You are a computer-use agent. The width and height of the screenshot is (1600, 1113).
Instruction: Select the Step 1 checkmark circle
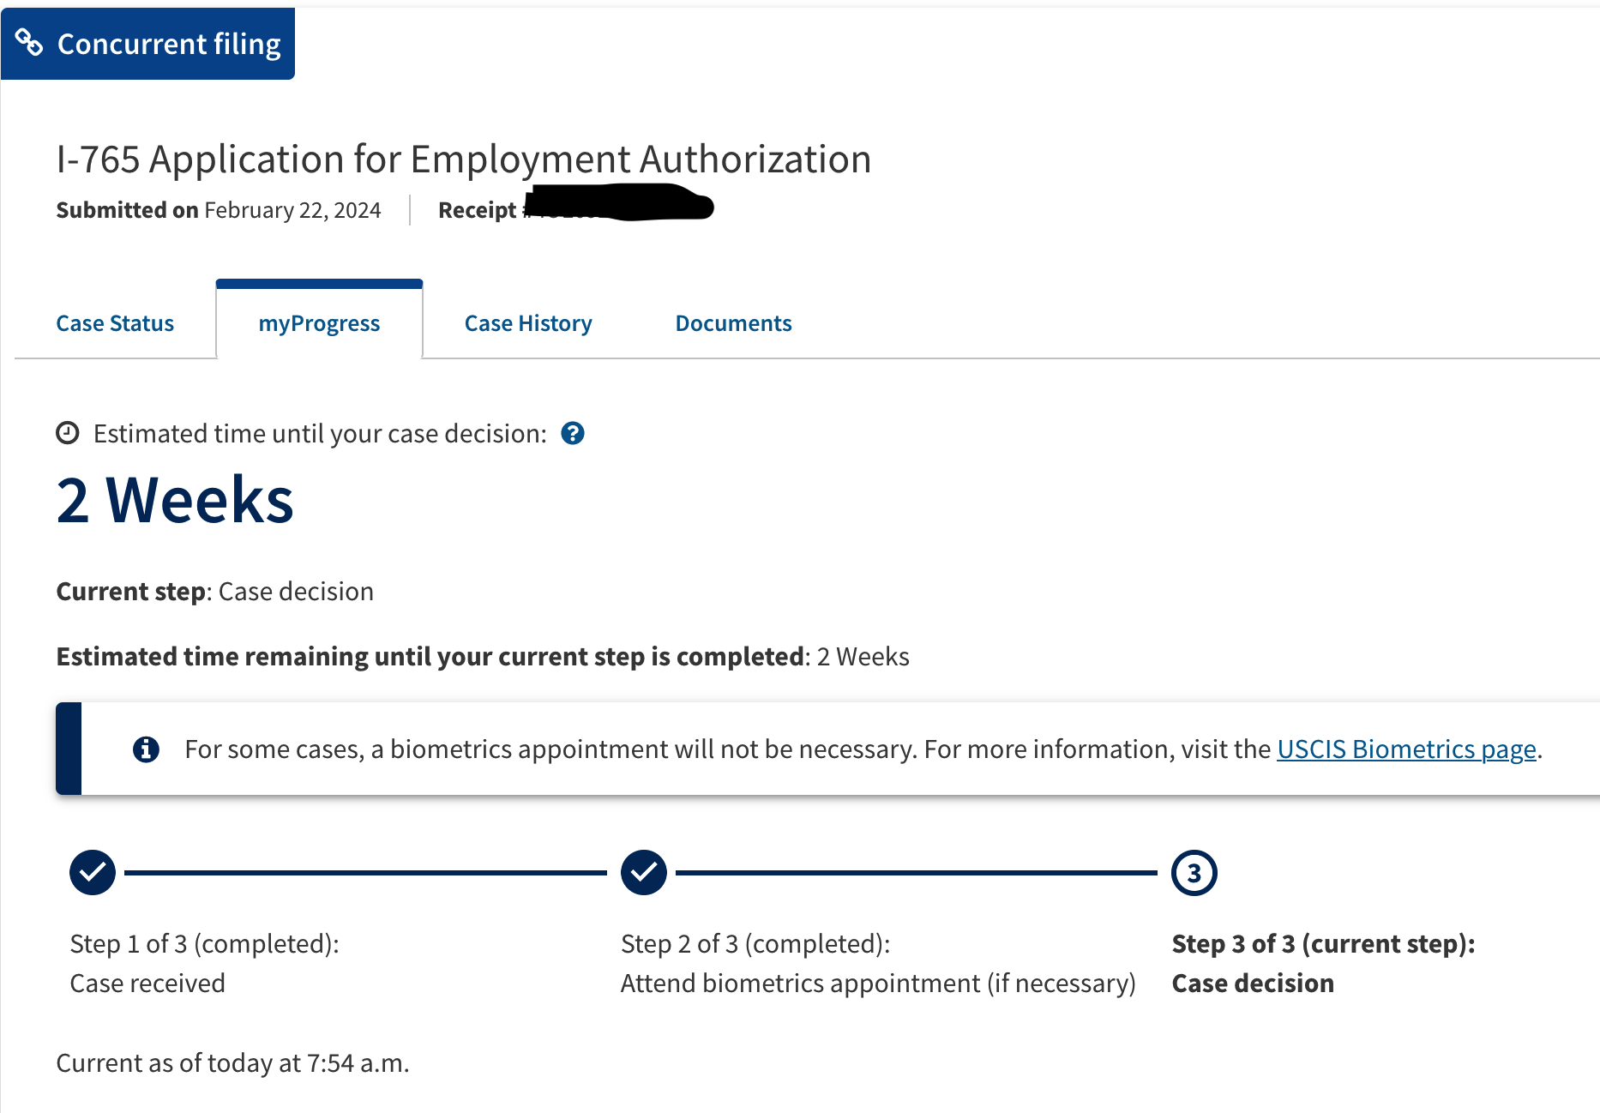click(93, 873)
